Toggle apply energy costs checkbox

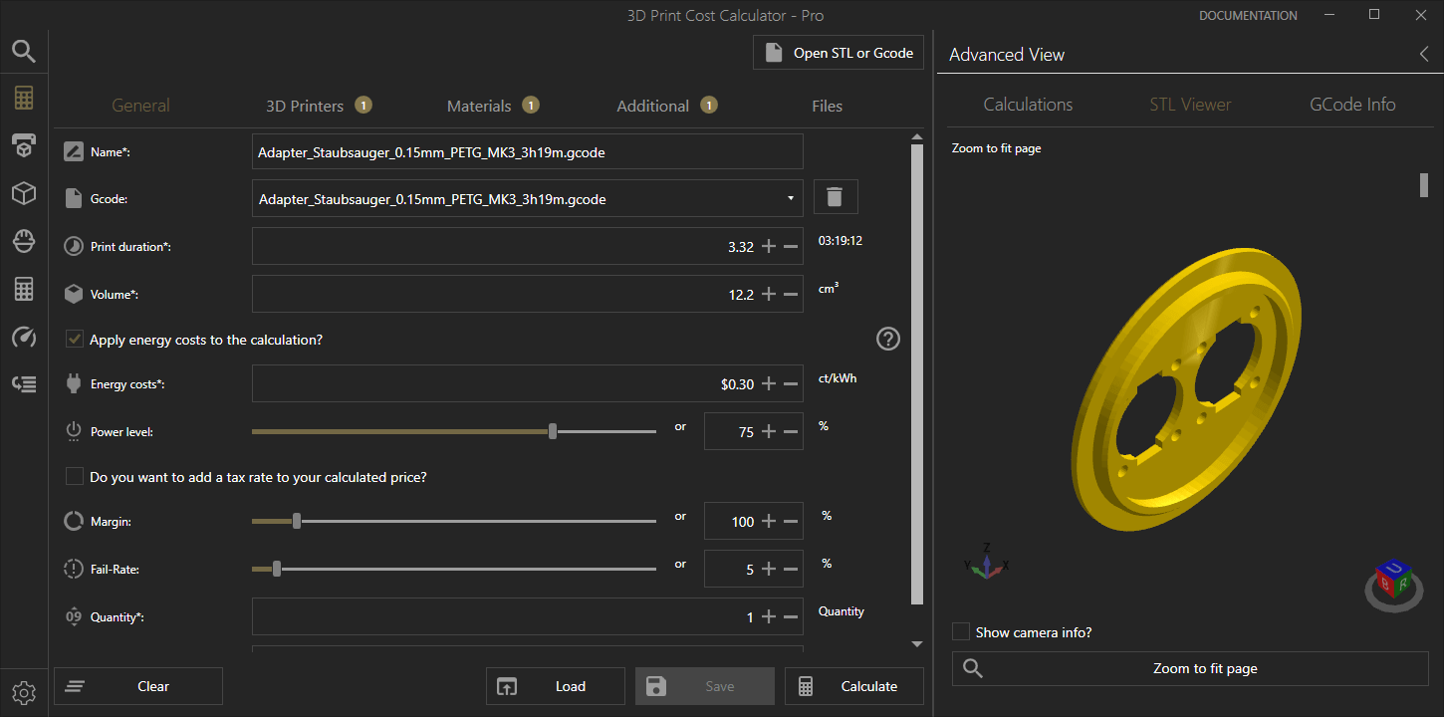pos(75,340)
